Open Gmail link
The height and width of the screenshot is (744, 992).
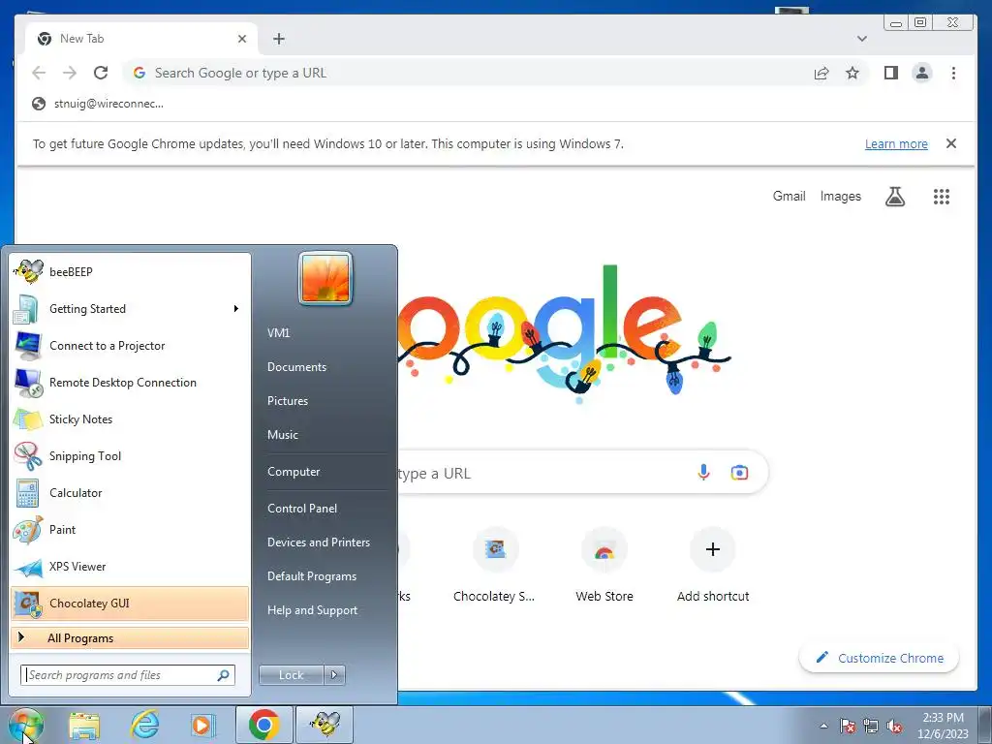789,196
